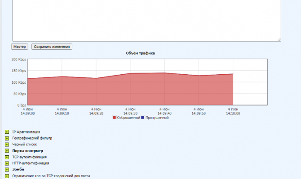Viewport: 301px width, 179px height.
Task: Expand Географический фильтр section
Action: 7,138
